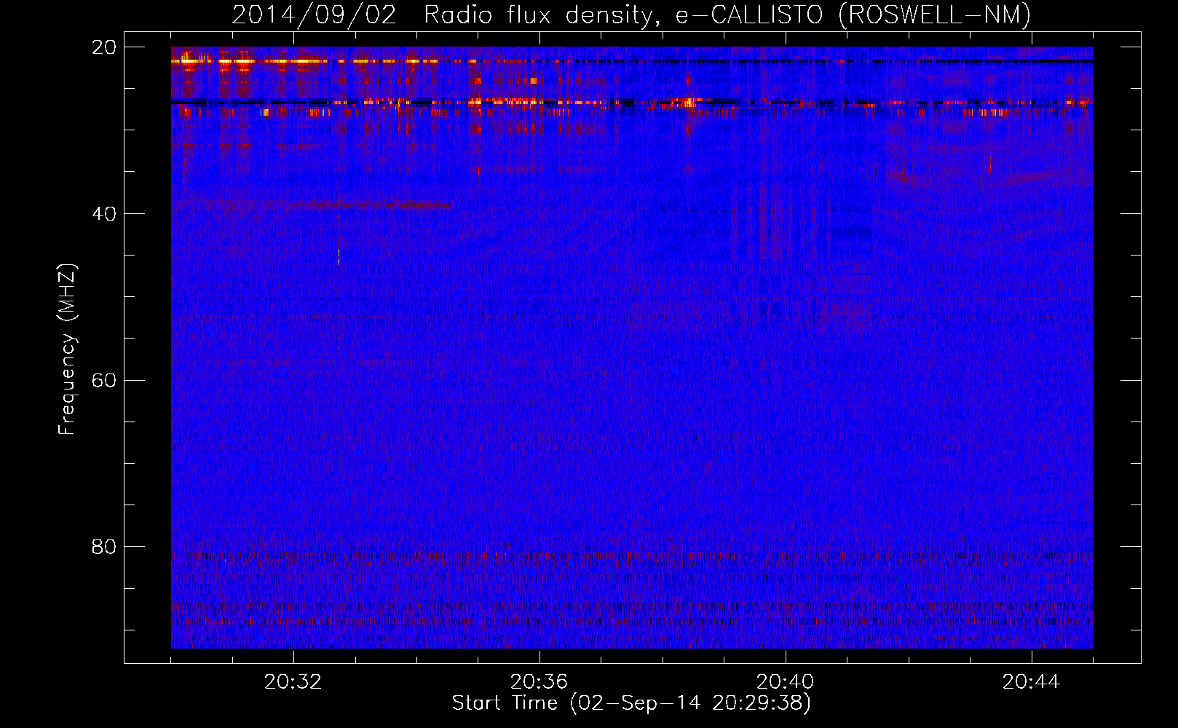This screenshot has height=728, width=1178.
Task: Click the 20:40 time tick label
Action: tap(785, 682)
